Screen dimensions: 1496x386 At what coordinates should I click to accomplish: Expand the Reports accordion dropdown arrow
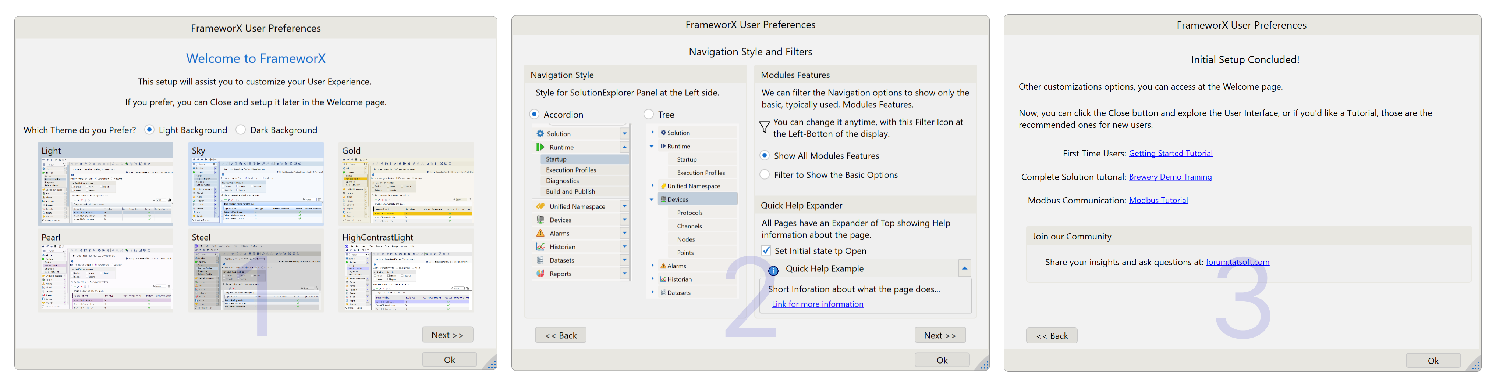pyautogui.click(x=624, y=274)
